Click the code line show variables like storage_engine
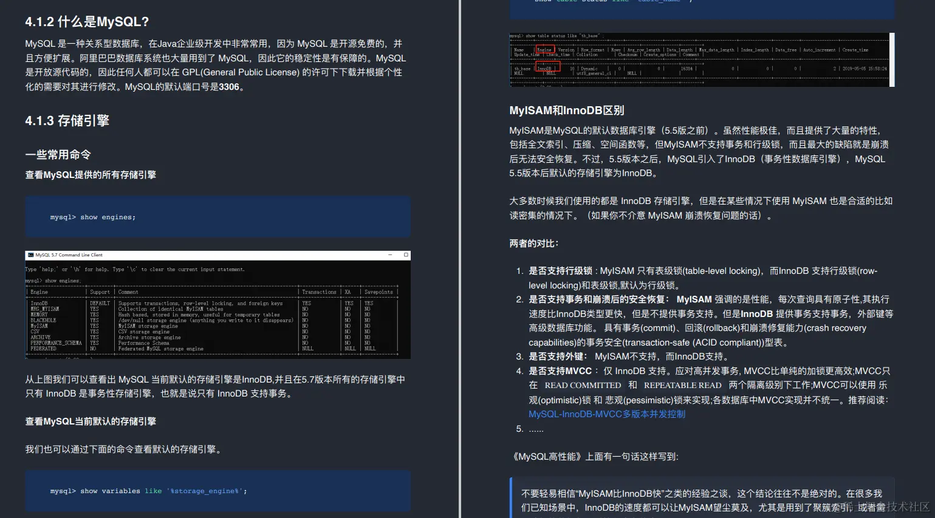Image resolution: width=935 pixels, height=518 pixels. (x=148, y=491)
